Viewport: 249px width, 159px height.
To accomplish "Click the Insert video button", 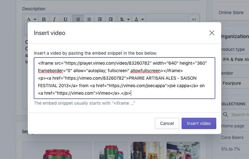I will click(199, 123).
